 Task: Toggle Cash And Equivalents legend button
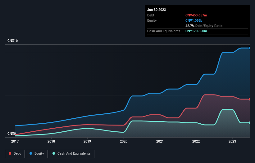(x=71, y=154)
